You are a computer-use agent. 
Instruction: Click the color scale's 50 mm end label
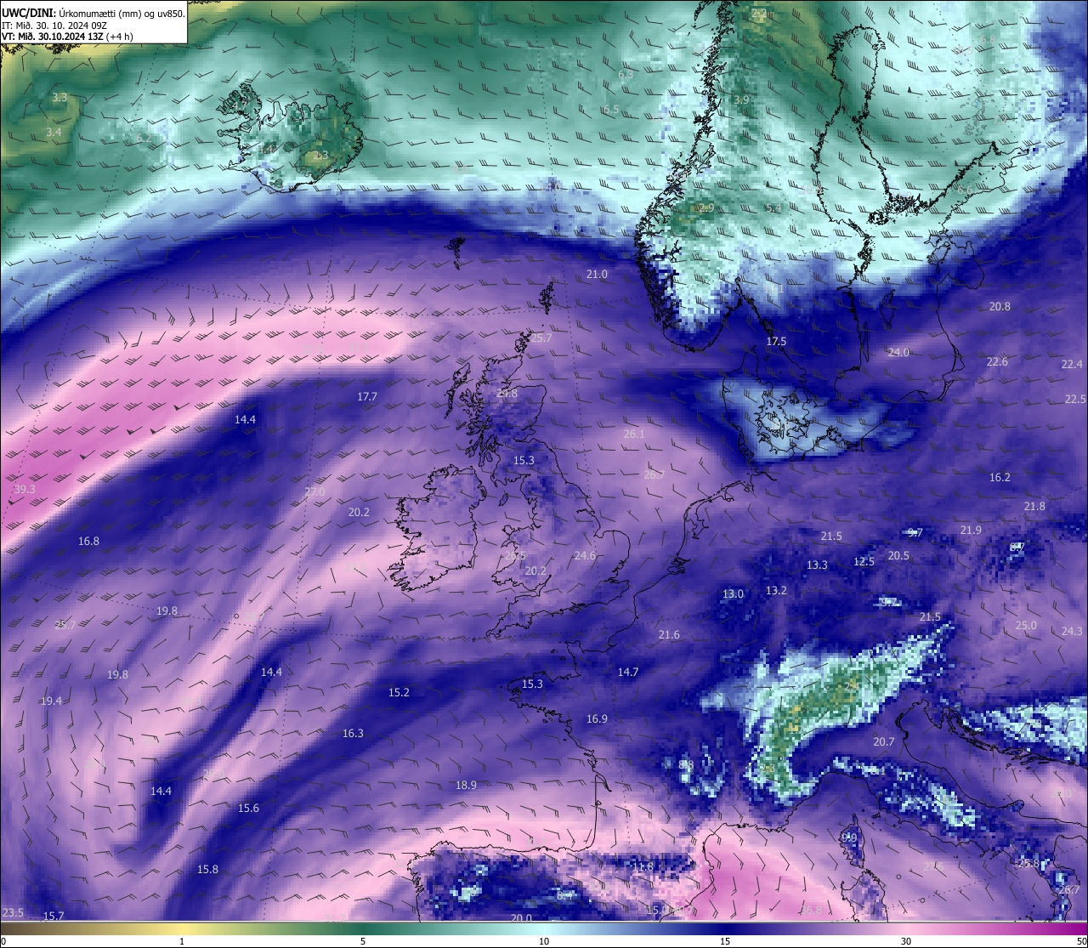click(1081, 941)
